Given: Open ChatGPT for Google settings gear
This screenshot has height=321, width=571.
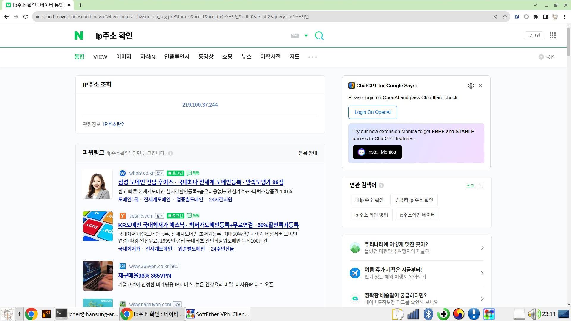Looking at the screenshot, I should click(x=471, y=86).
